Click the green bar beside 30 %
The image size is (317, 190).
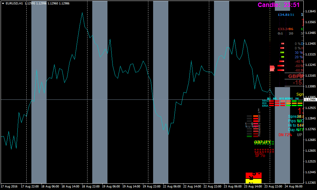click(x=282, y=52)
